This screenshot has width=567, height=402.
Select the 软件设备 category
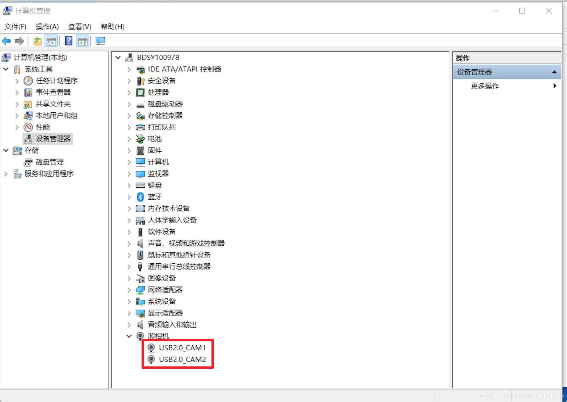coord(162,232)
